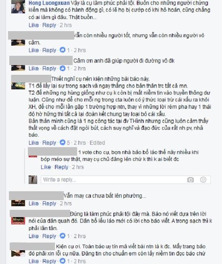Open reactions icon showing 5 likes
The image size is (222, 264).
coord(63,142)
